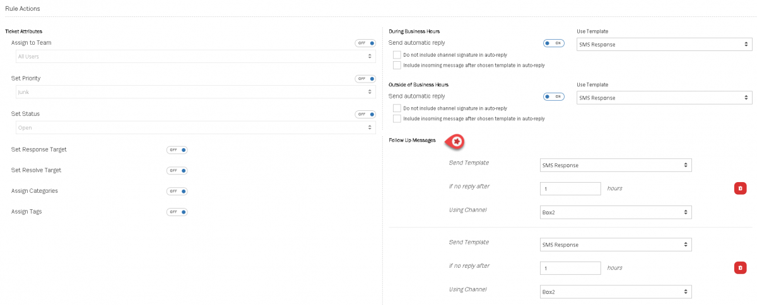
Task: Disable automatic reply During Business Hours
Action: pos(554,43)
